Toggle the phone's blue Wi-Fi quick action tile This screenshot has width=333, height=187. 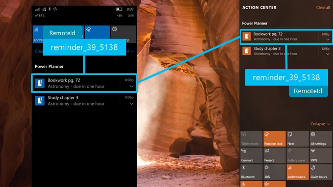[38, 34]
